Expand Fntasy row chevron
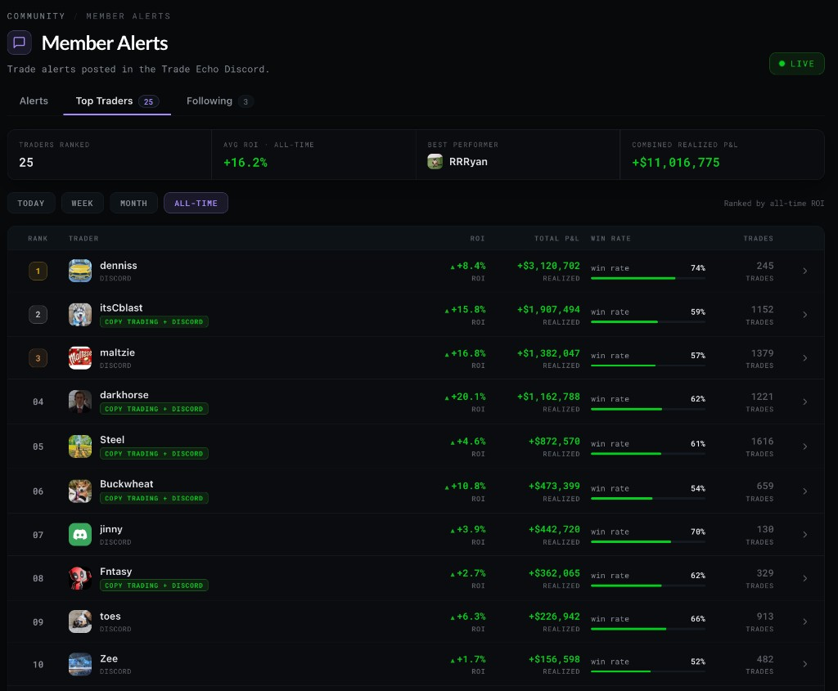 click(805, 578)
